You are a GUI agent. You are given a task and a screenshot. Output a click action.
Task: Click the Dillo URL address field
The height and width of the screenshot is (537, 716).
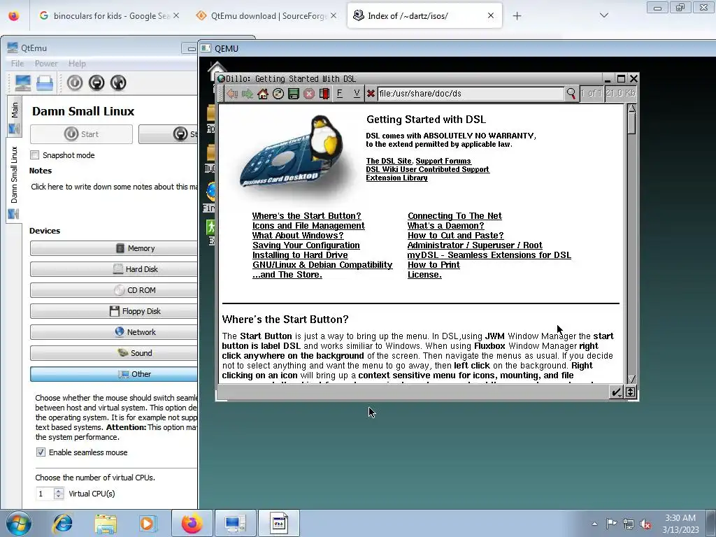coord(471,94)
